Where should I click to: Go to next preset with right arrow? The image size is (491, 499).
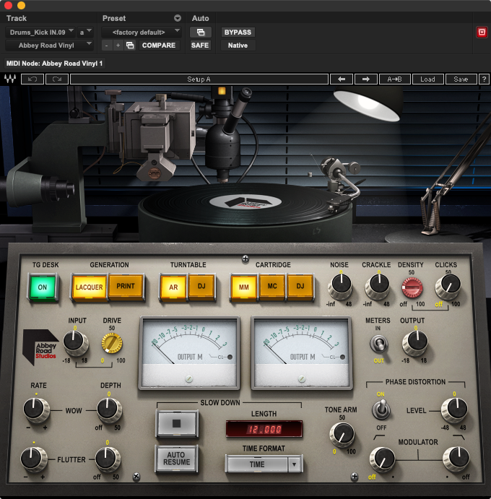[x=366, y=79]
